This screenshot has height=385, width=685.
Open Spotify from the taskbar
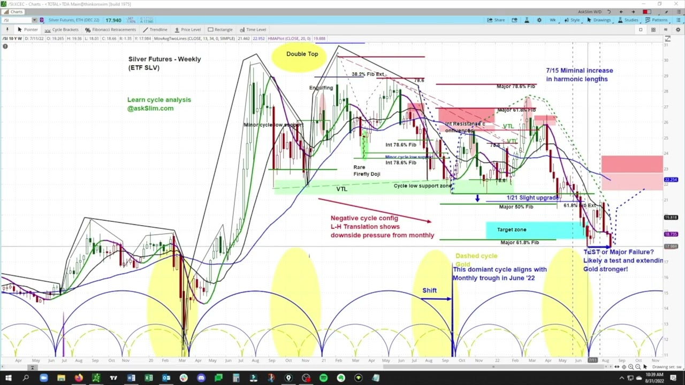323,379
